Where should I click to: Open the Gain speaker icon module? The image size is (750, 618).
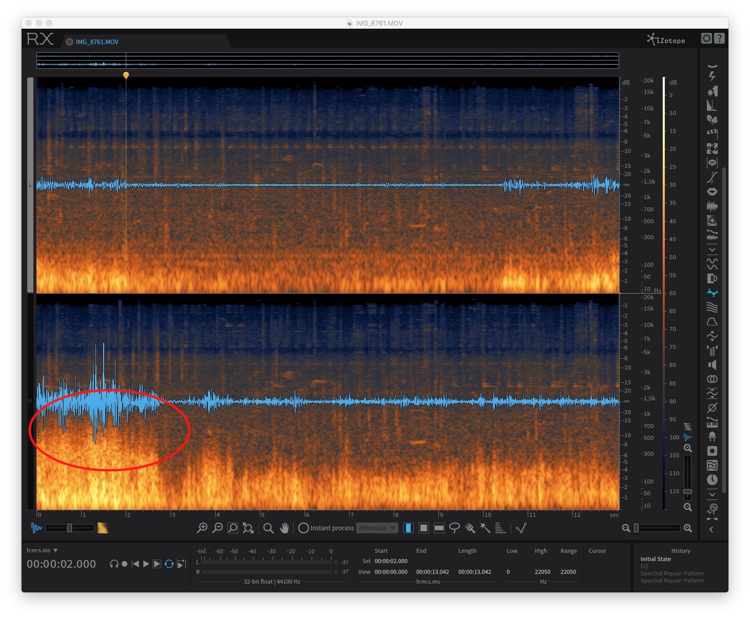[712, 364]
